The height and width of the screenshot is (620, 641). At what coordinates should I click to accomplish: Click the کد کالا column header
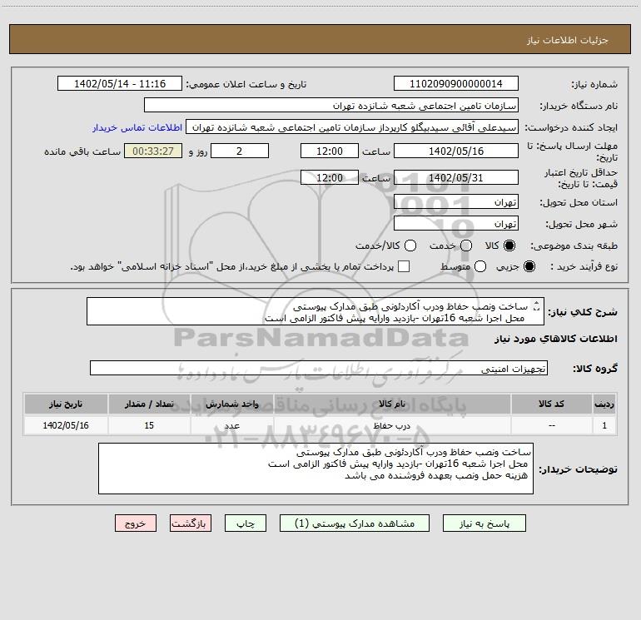(551, 404)
